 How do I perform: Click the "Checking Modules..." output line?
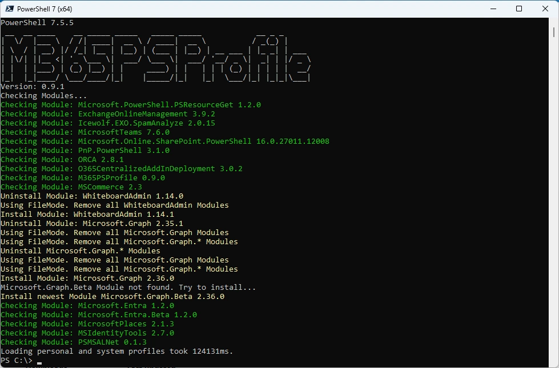43,96
